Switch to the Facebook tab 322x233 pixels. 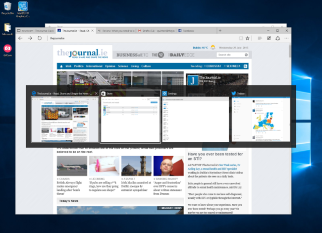(197, 31)
